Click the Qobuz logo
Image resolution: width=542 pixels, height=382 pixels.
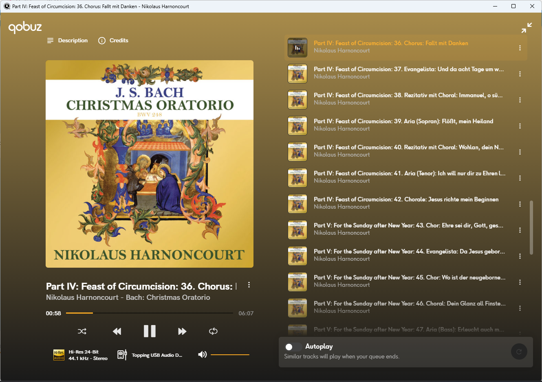click(x=25, y=27)
